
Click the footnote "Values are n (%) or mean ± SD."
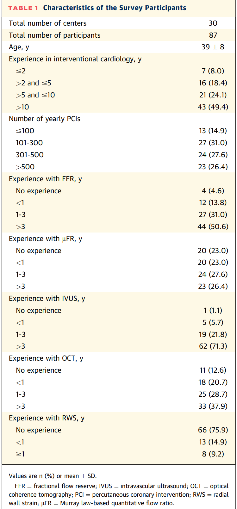(x=53, y=476)
